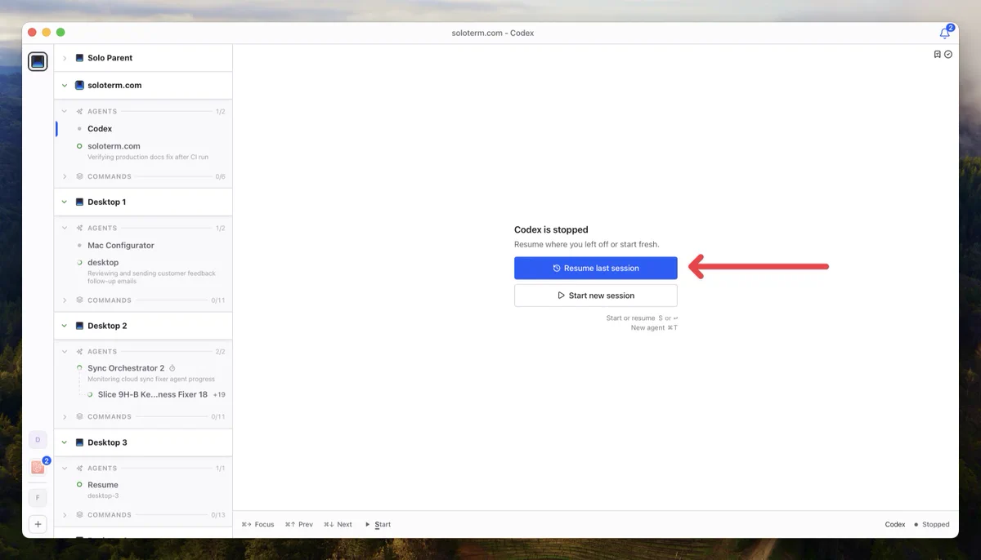The height and width of the screenshot is (560, 981).
Task: Click the timer icon beside Sync Orchestrator 2
Action: click(x=172, y=368)
